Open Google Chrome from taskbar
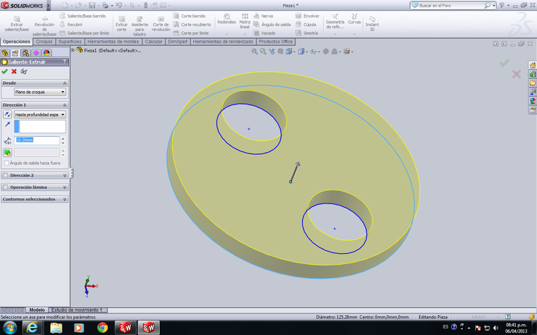Viewport: 537px width, 335px height. 103,328
